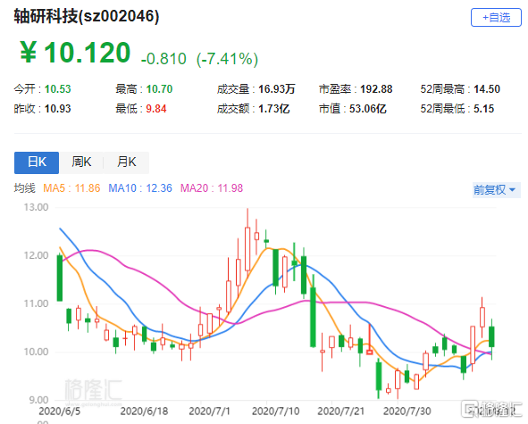Click the MA10 : 12.36 legend label
The image size is (528, 424).
coord(140,188)
